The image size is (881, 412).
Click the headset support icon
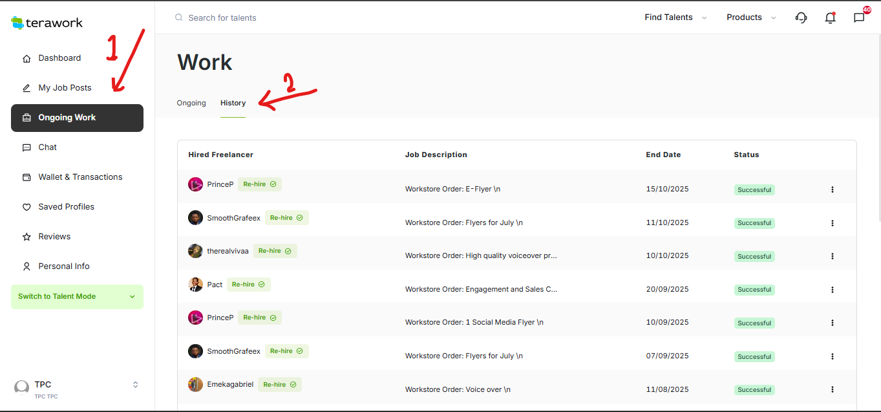pyautogui.click(x=801, y=17)
